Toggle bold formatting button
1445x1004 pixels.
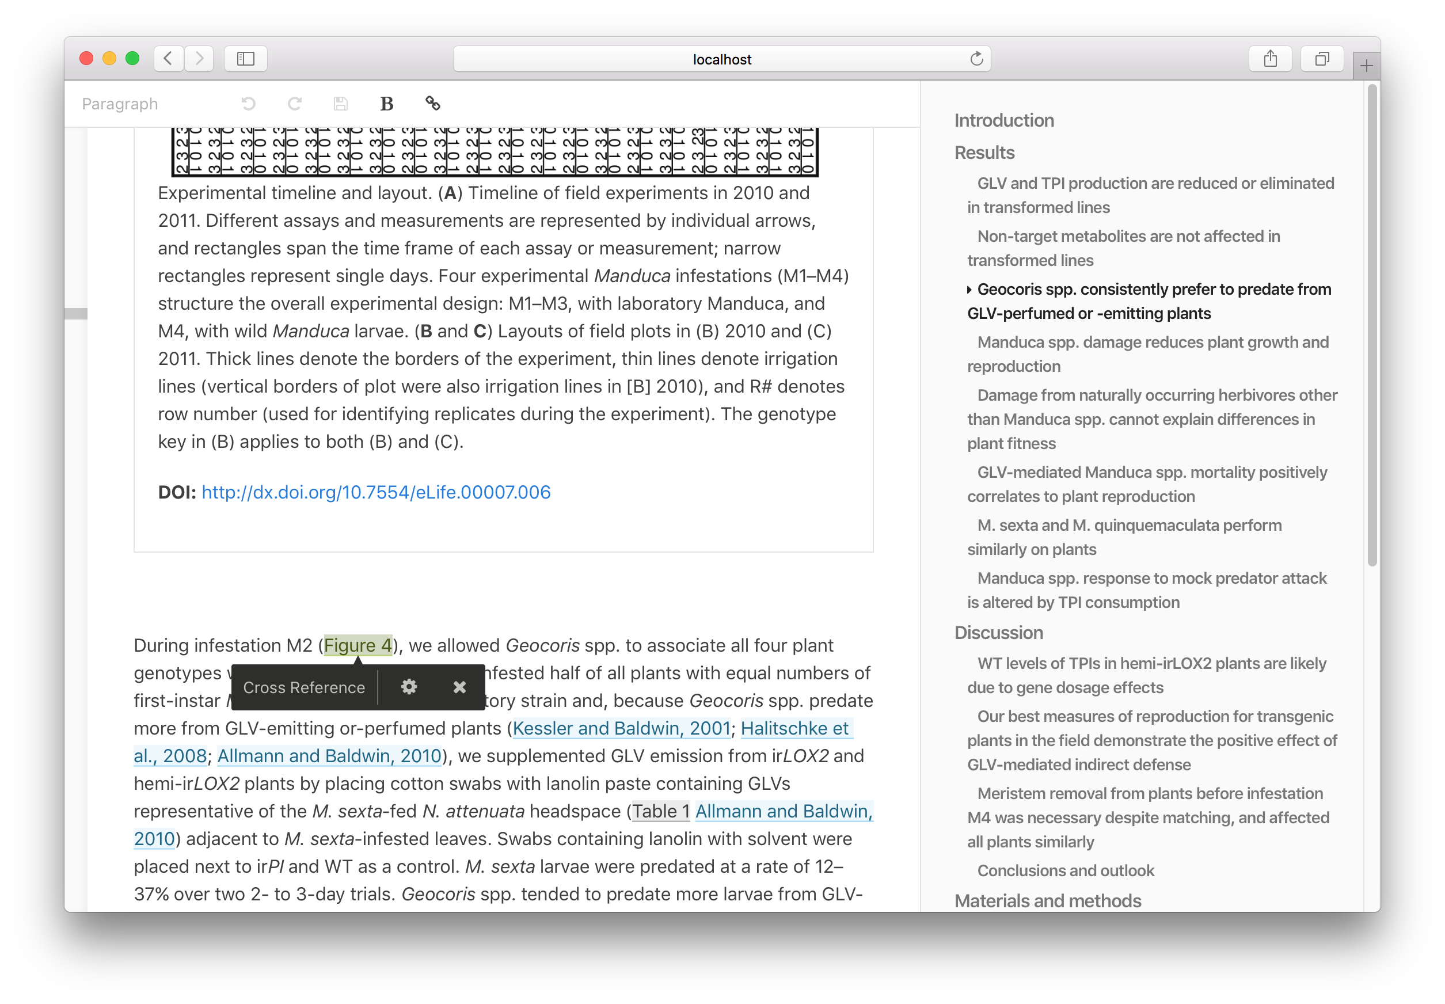(386, 104)
